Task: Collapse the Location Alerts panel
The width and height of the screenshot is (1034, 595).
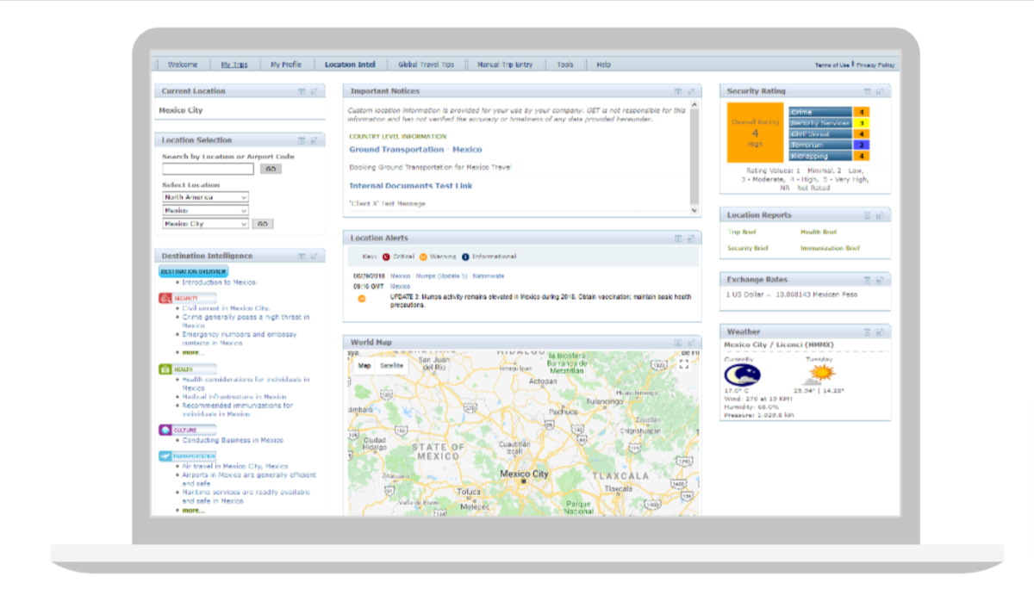Action: pyautogui.click(x=678, y=238)
